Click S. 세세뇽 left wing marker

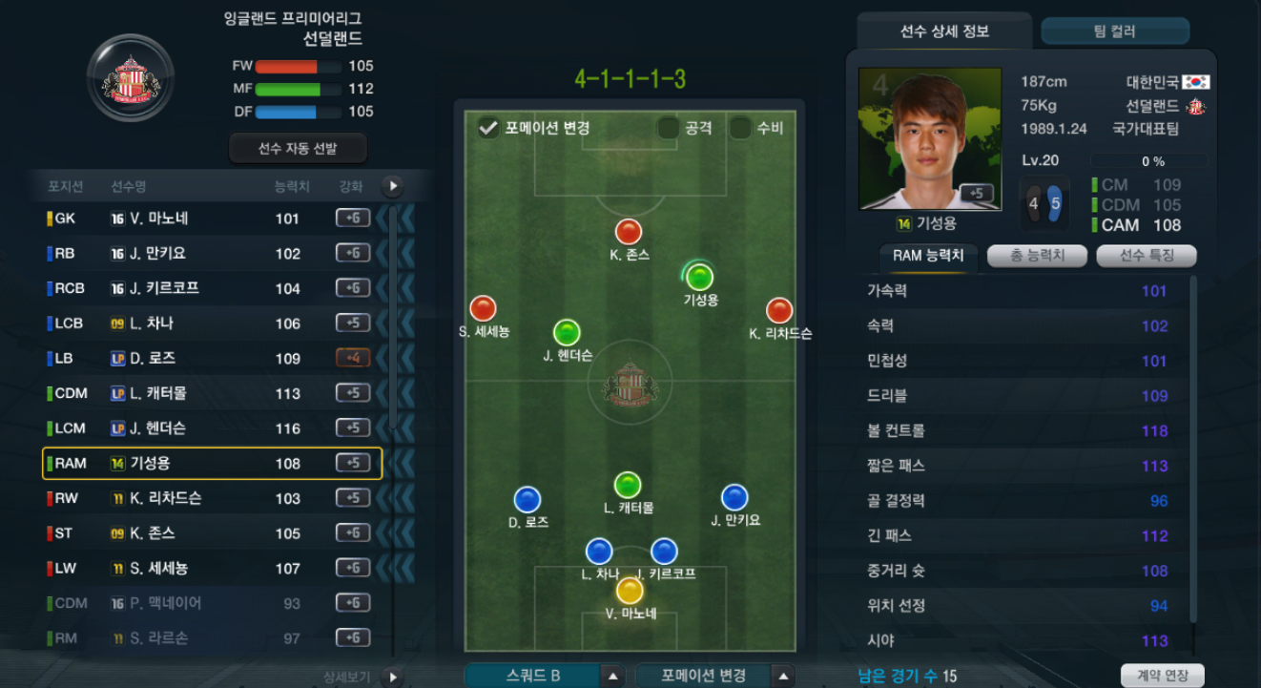tap(484, 309)
